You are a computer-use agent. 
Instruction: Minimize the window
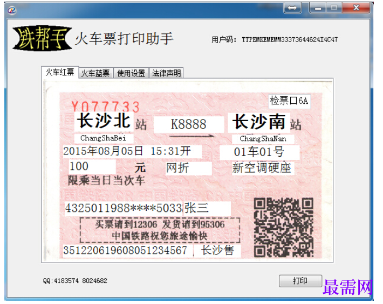tap(318, 8)
